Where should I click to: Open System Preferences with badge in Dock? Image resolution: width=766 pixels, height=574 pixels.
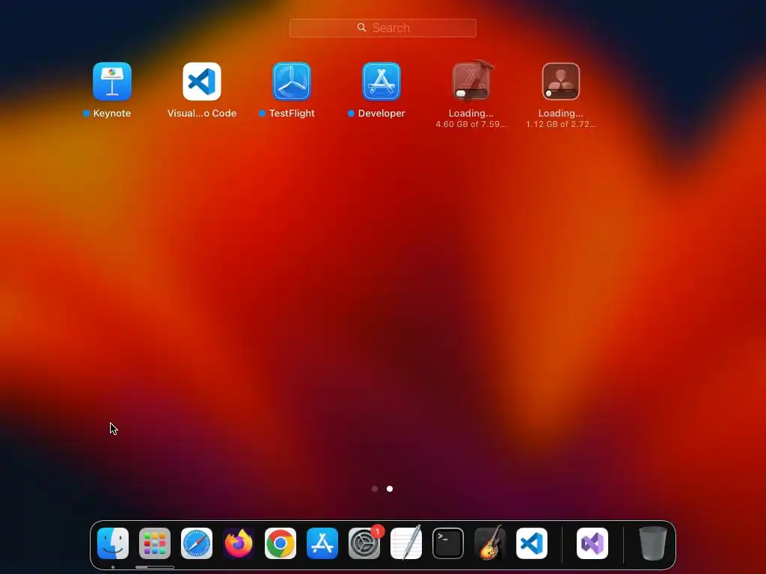[364, 543]
